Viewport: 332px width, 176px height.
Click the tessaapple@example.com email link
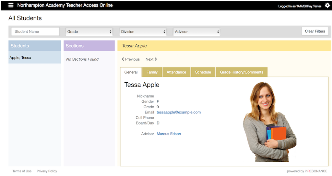pos(179,112)
